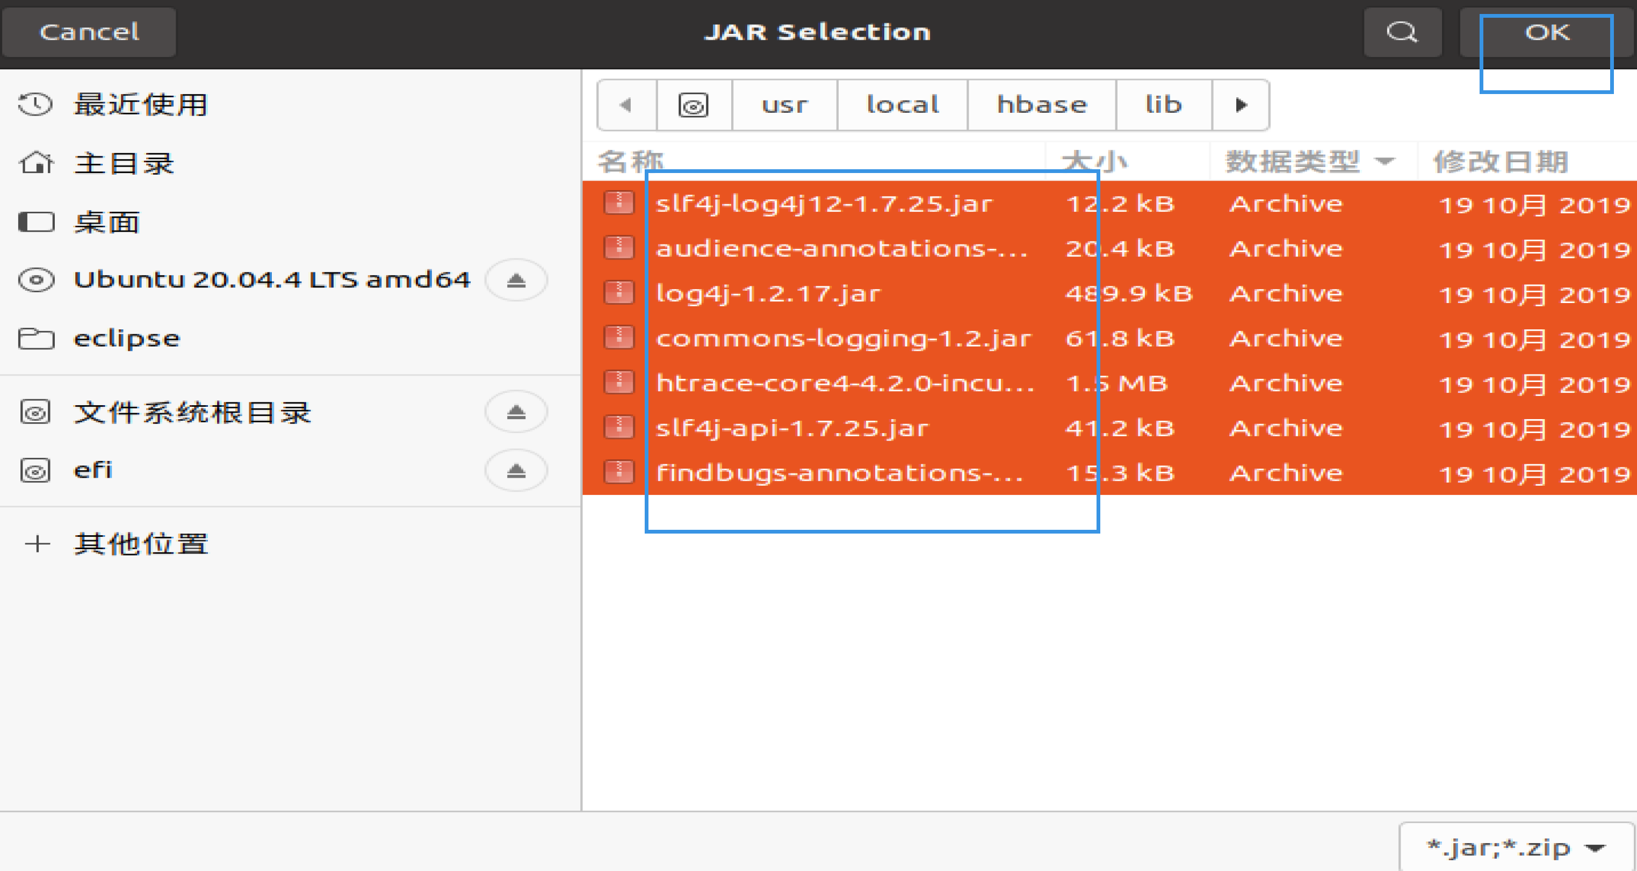Click the 1.5 MB size cell
This screenshot has height=871, width=1637.
pos(1116,383)
